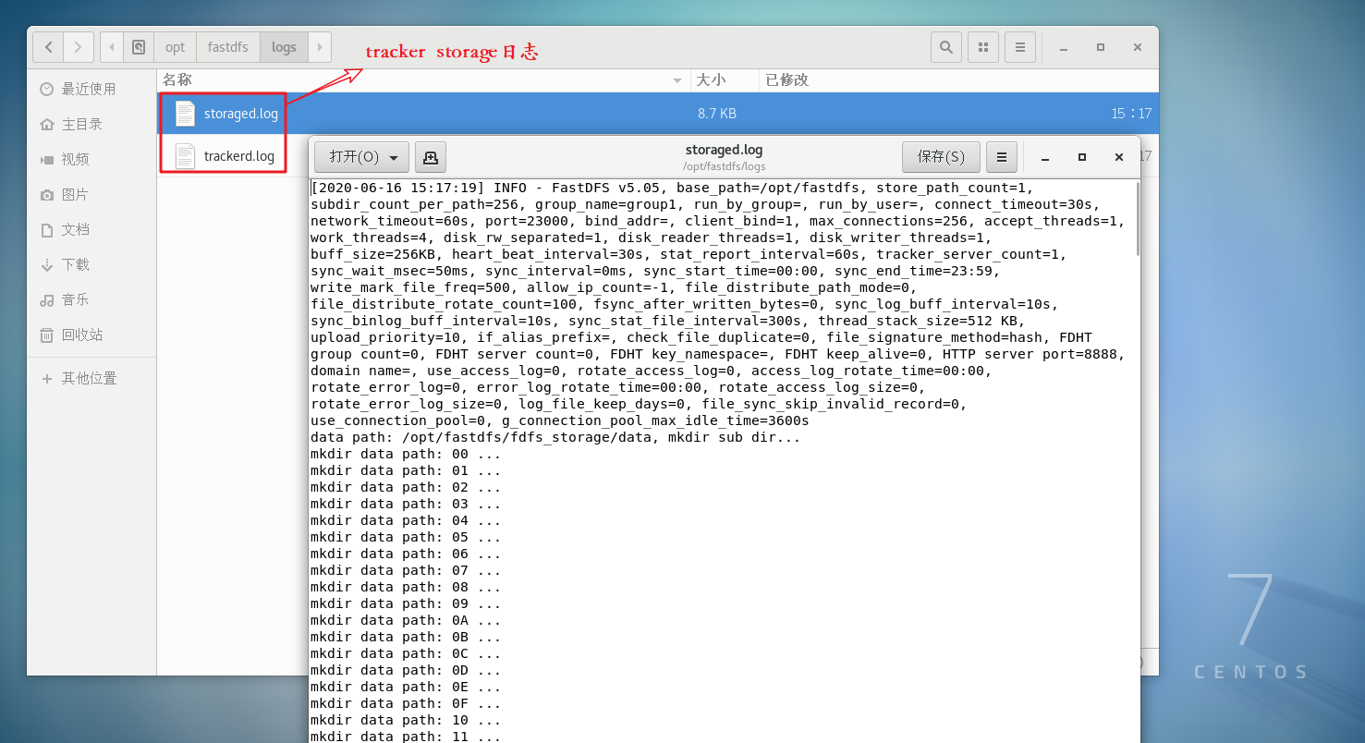Navigate to the fastdfs folder breadcrumb
1365x743 pixels.
pos(228,47)
